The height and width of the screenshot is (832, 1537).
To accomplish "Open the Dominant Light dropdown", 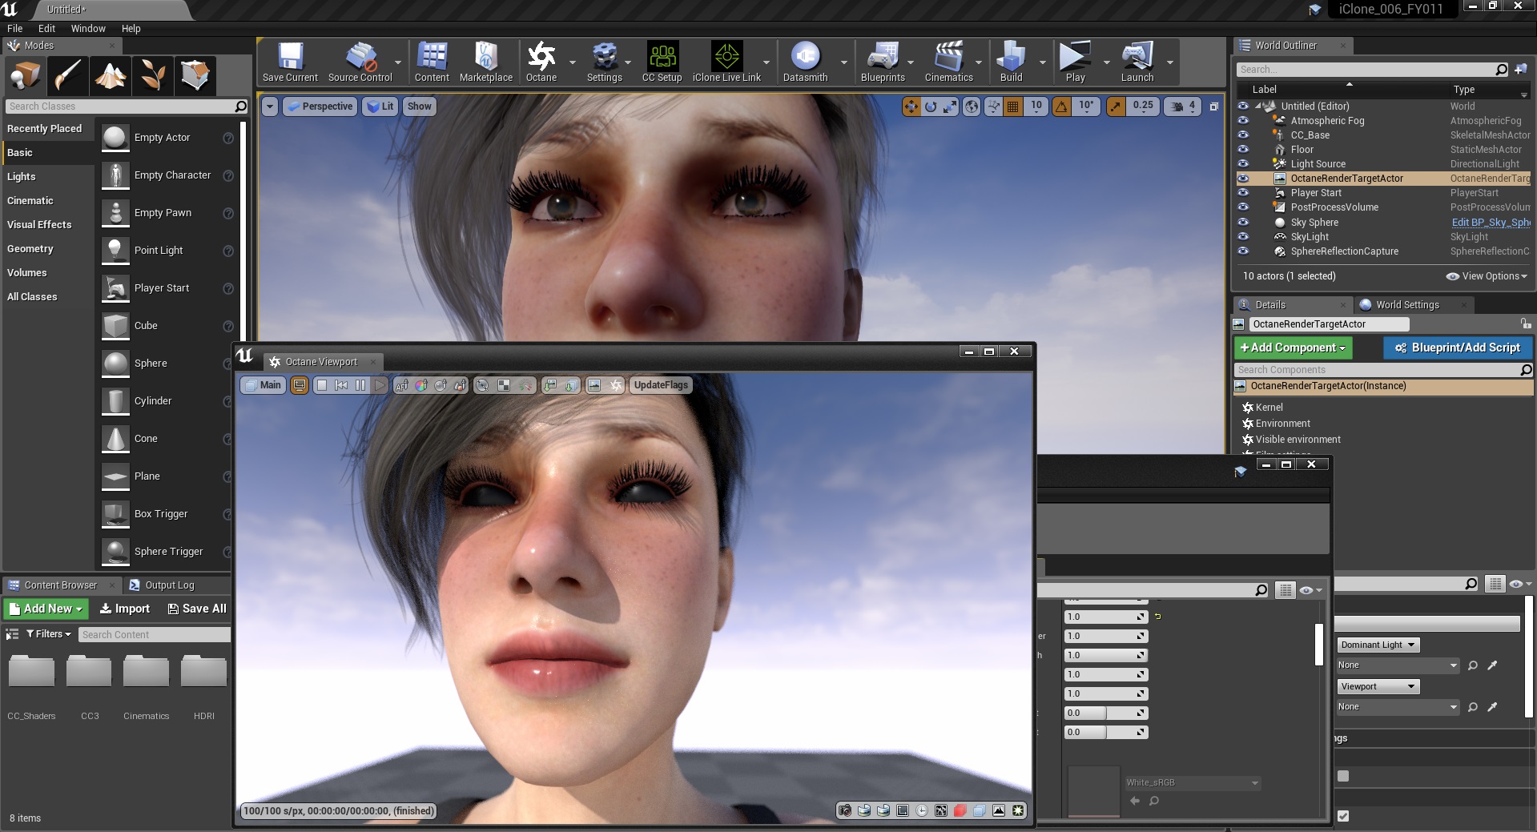I will [1378, 645].
